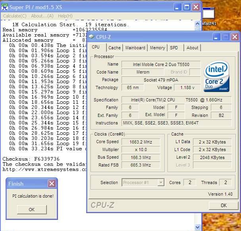Maximize the Super PI window

(186, 7)
